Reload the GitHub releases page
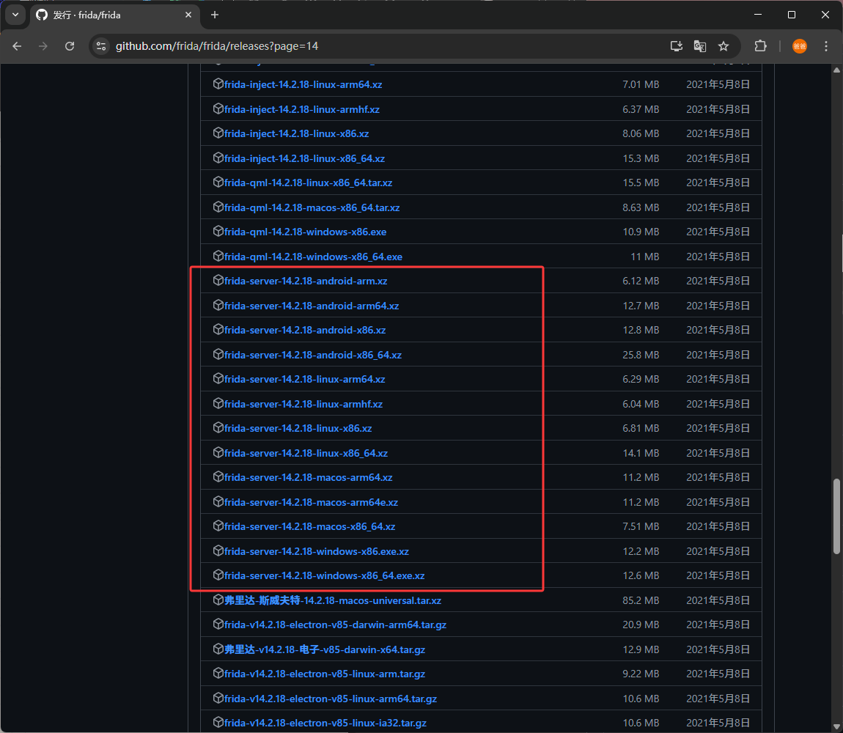843x733 pixels. coord(70,46)
